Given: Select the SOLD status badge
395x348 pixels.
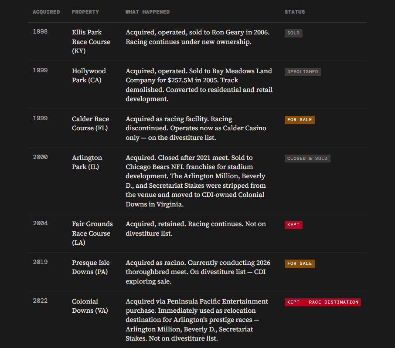Looking at the screenshot, I should pos(293,33).
